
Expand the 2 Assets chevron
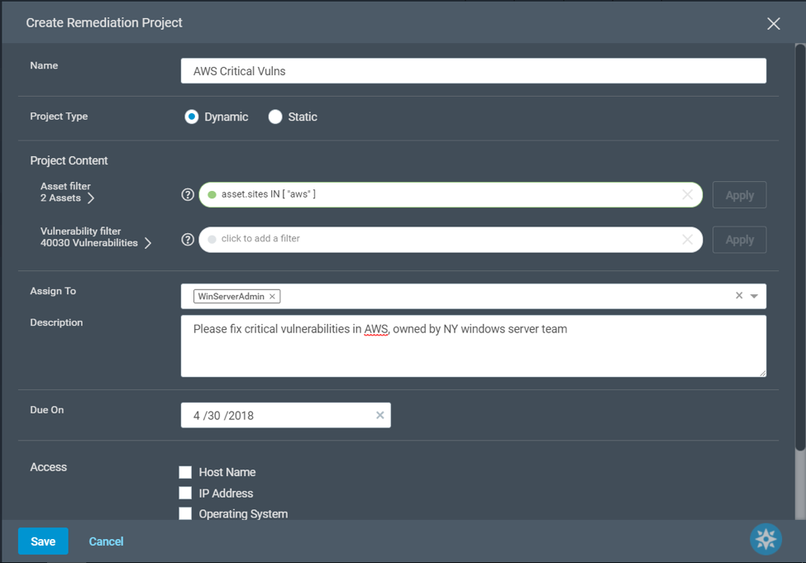point(91,198)
